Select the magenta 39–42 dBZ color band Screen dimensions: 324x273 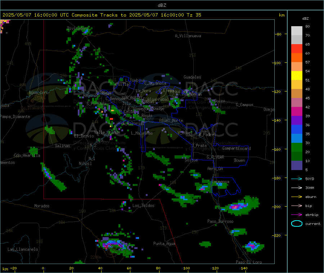click(297, 111)
